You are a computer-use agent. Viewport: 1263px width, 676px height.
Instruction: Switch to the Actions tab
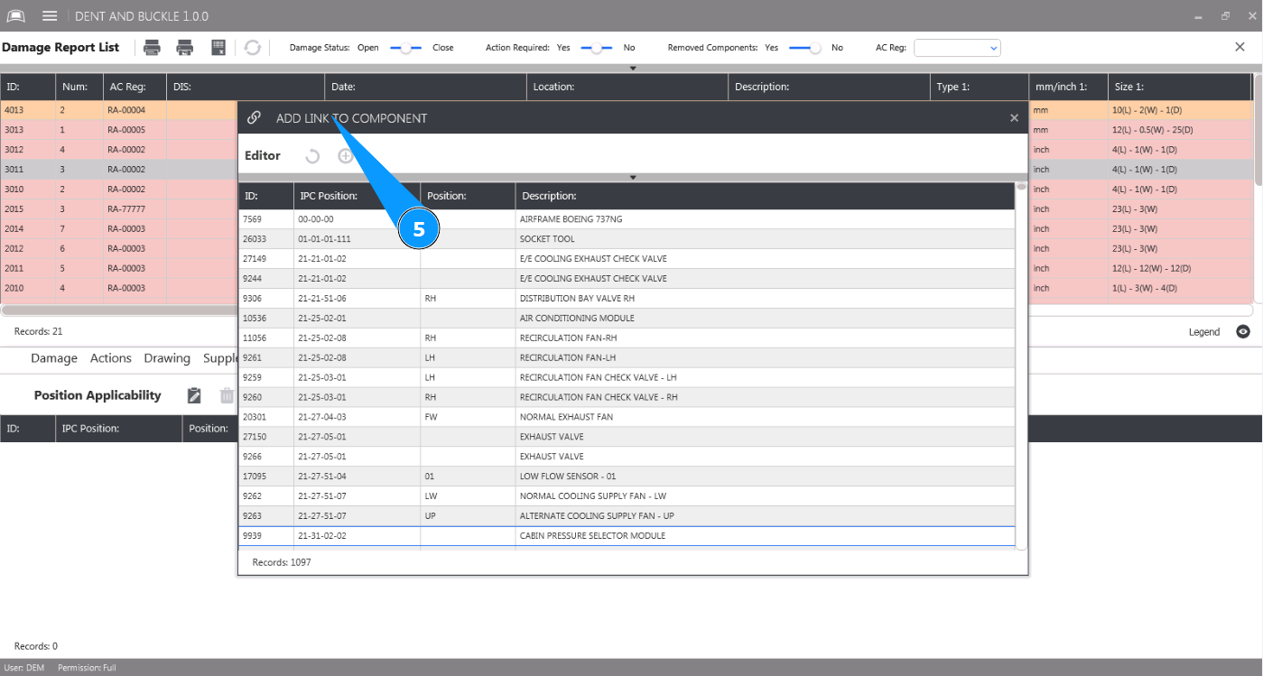pyautogui.click(x=111, y=358)
